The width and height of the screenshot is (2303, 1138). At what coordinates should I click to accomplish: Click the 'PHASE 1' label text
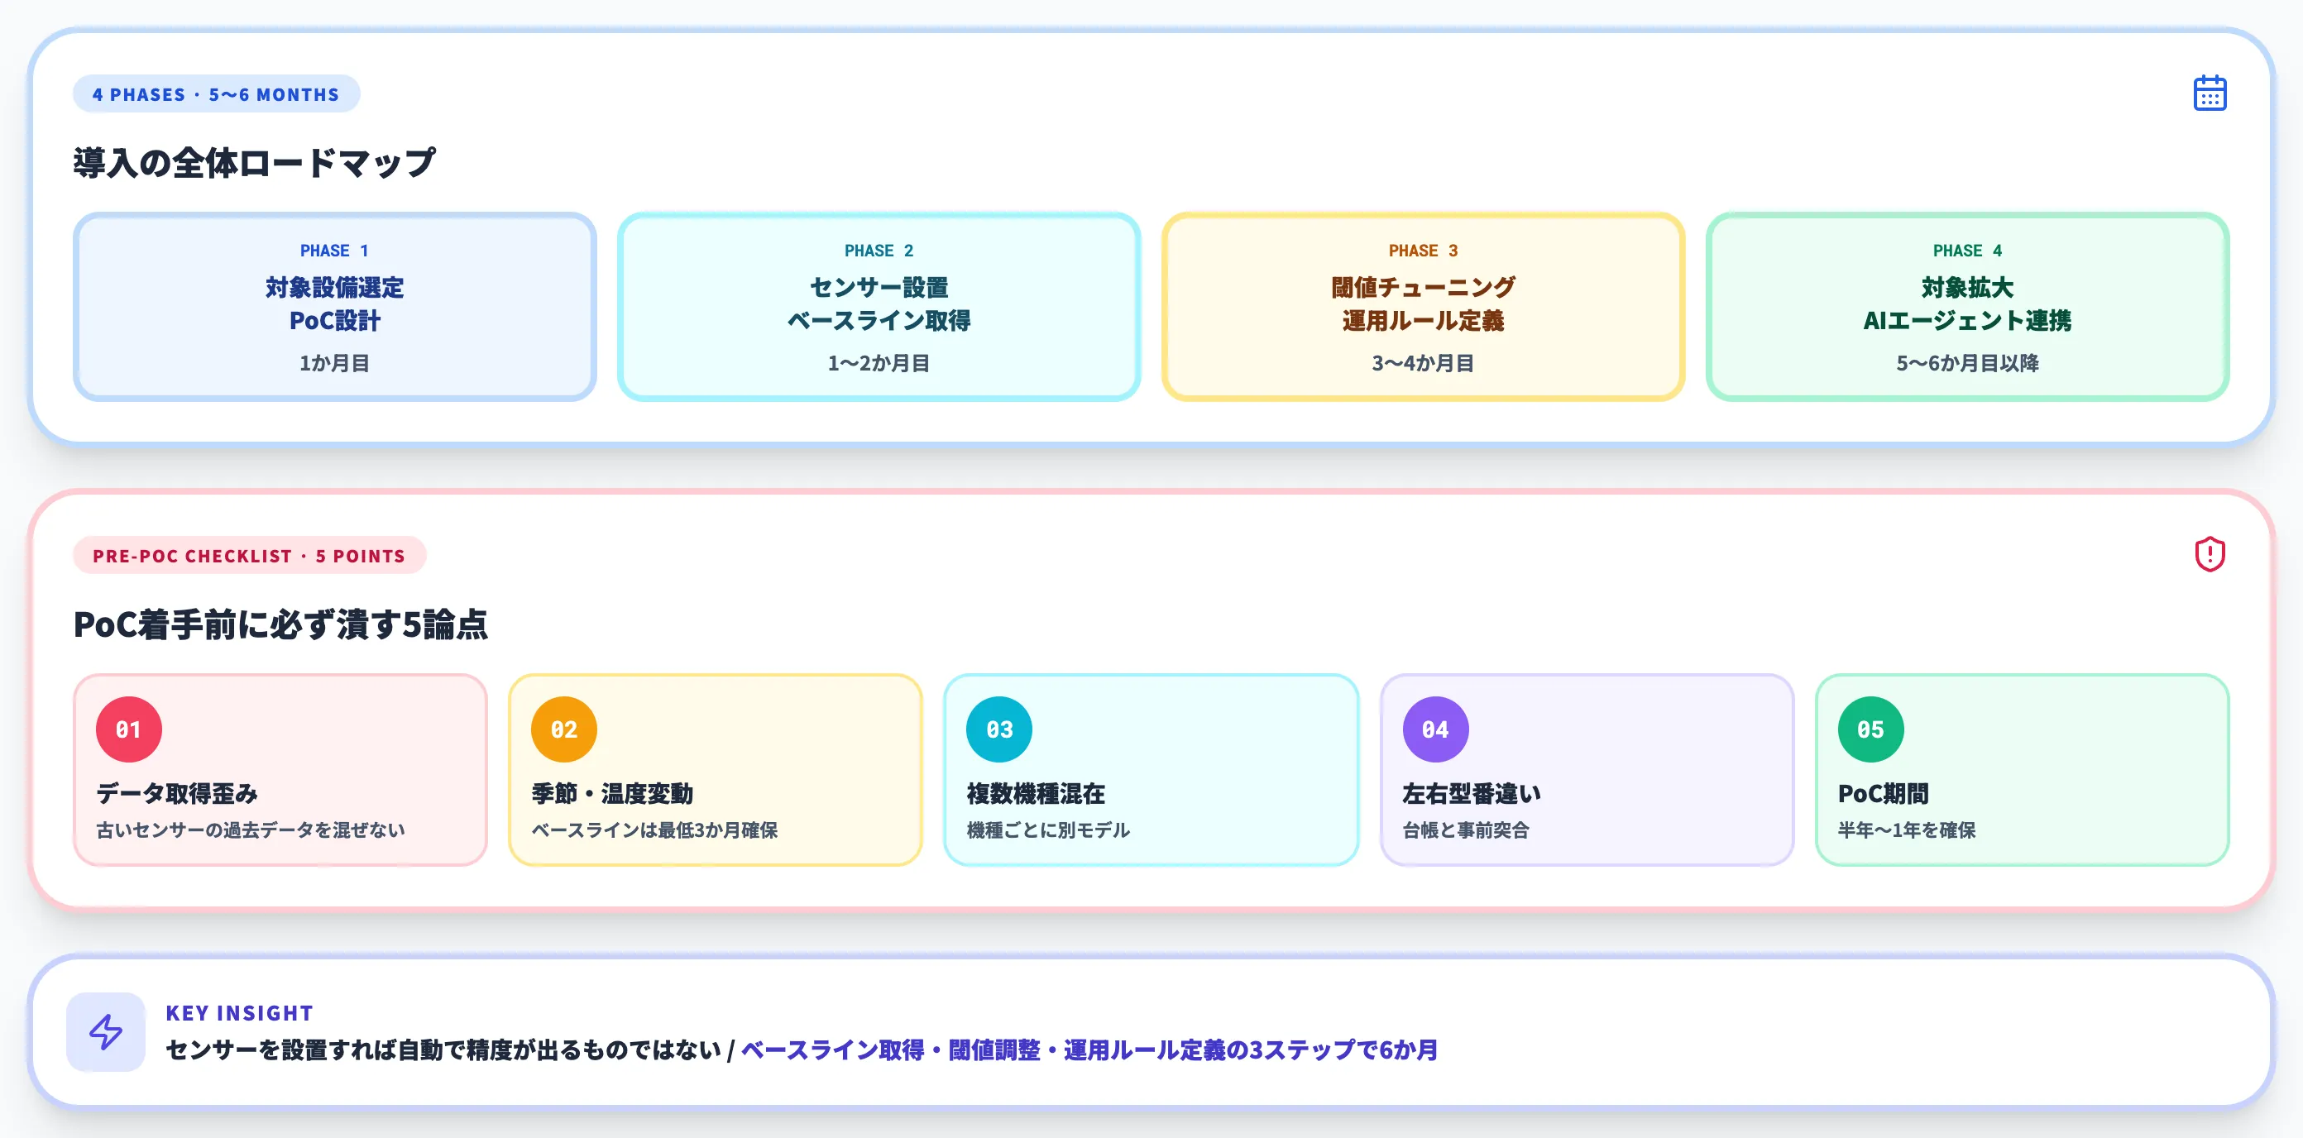click(334, 251)
